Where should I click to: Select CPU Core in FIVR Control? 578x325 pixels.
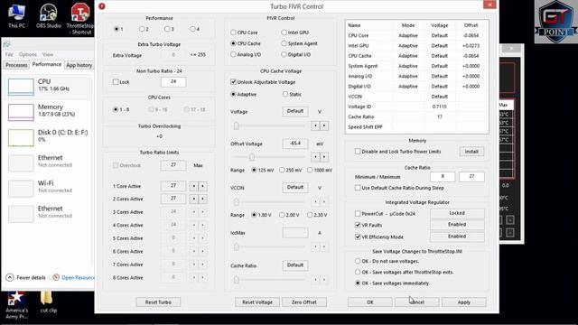(233, 32)
